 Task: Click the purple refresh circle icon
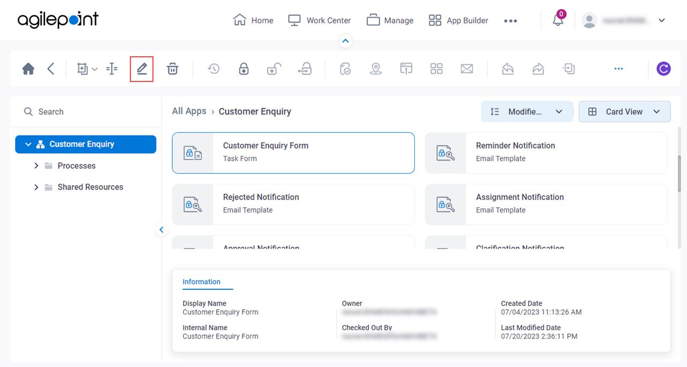click(x=664, y=69)
